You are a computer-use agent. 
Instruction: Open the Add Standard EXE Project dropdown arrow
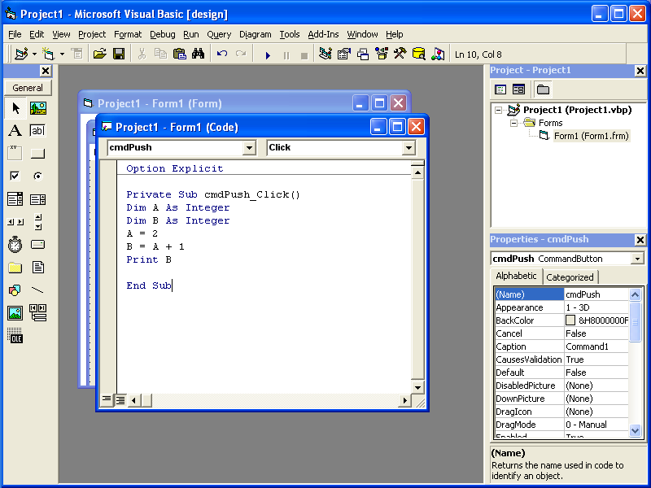tap(34, 54)
